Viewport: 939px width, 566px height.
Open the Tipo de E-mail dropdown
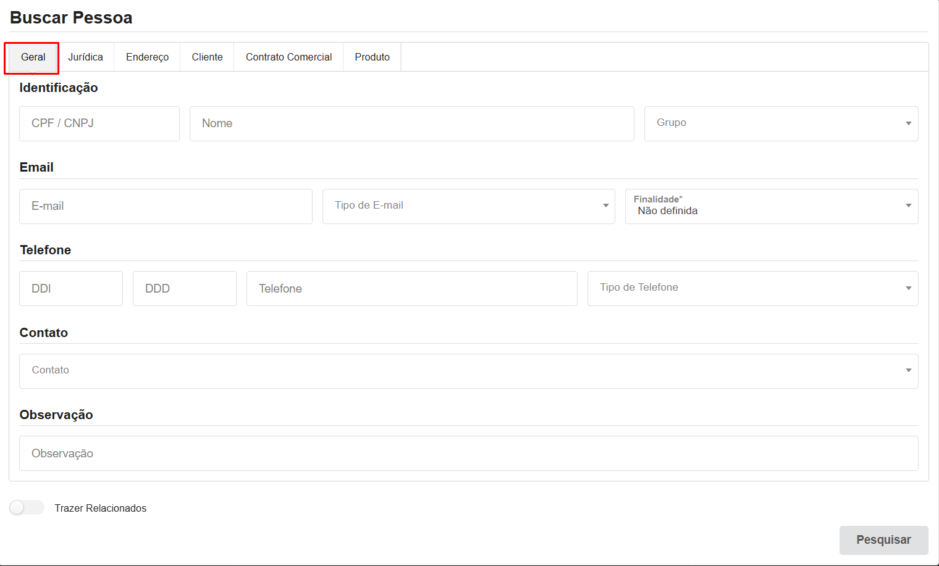(468, 206)
